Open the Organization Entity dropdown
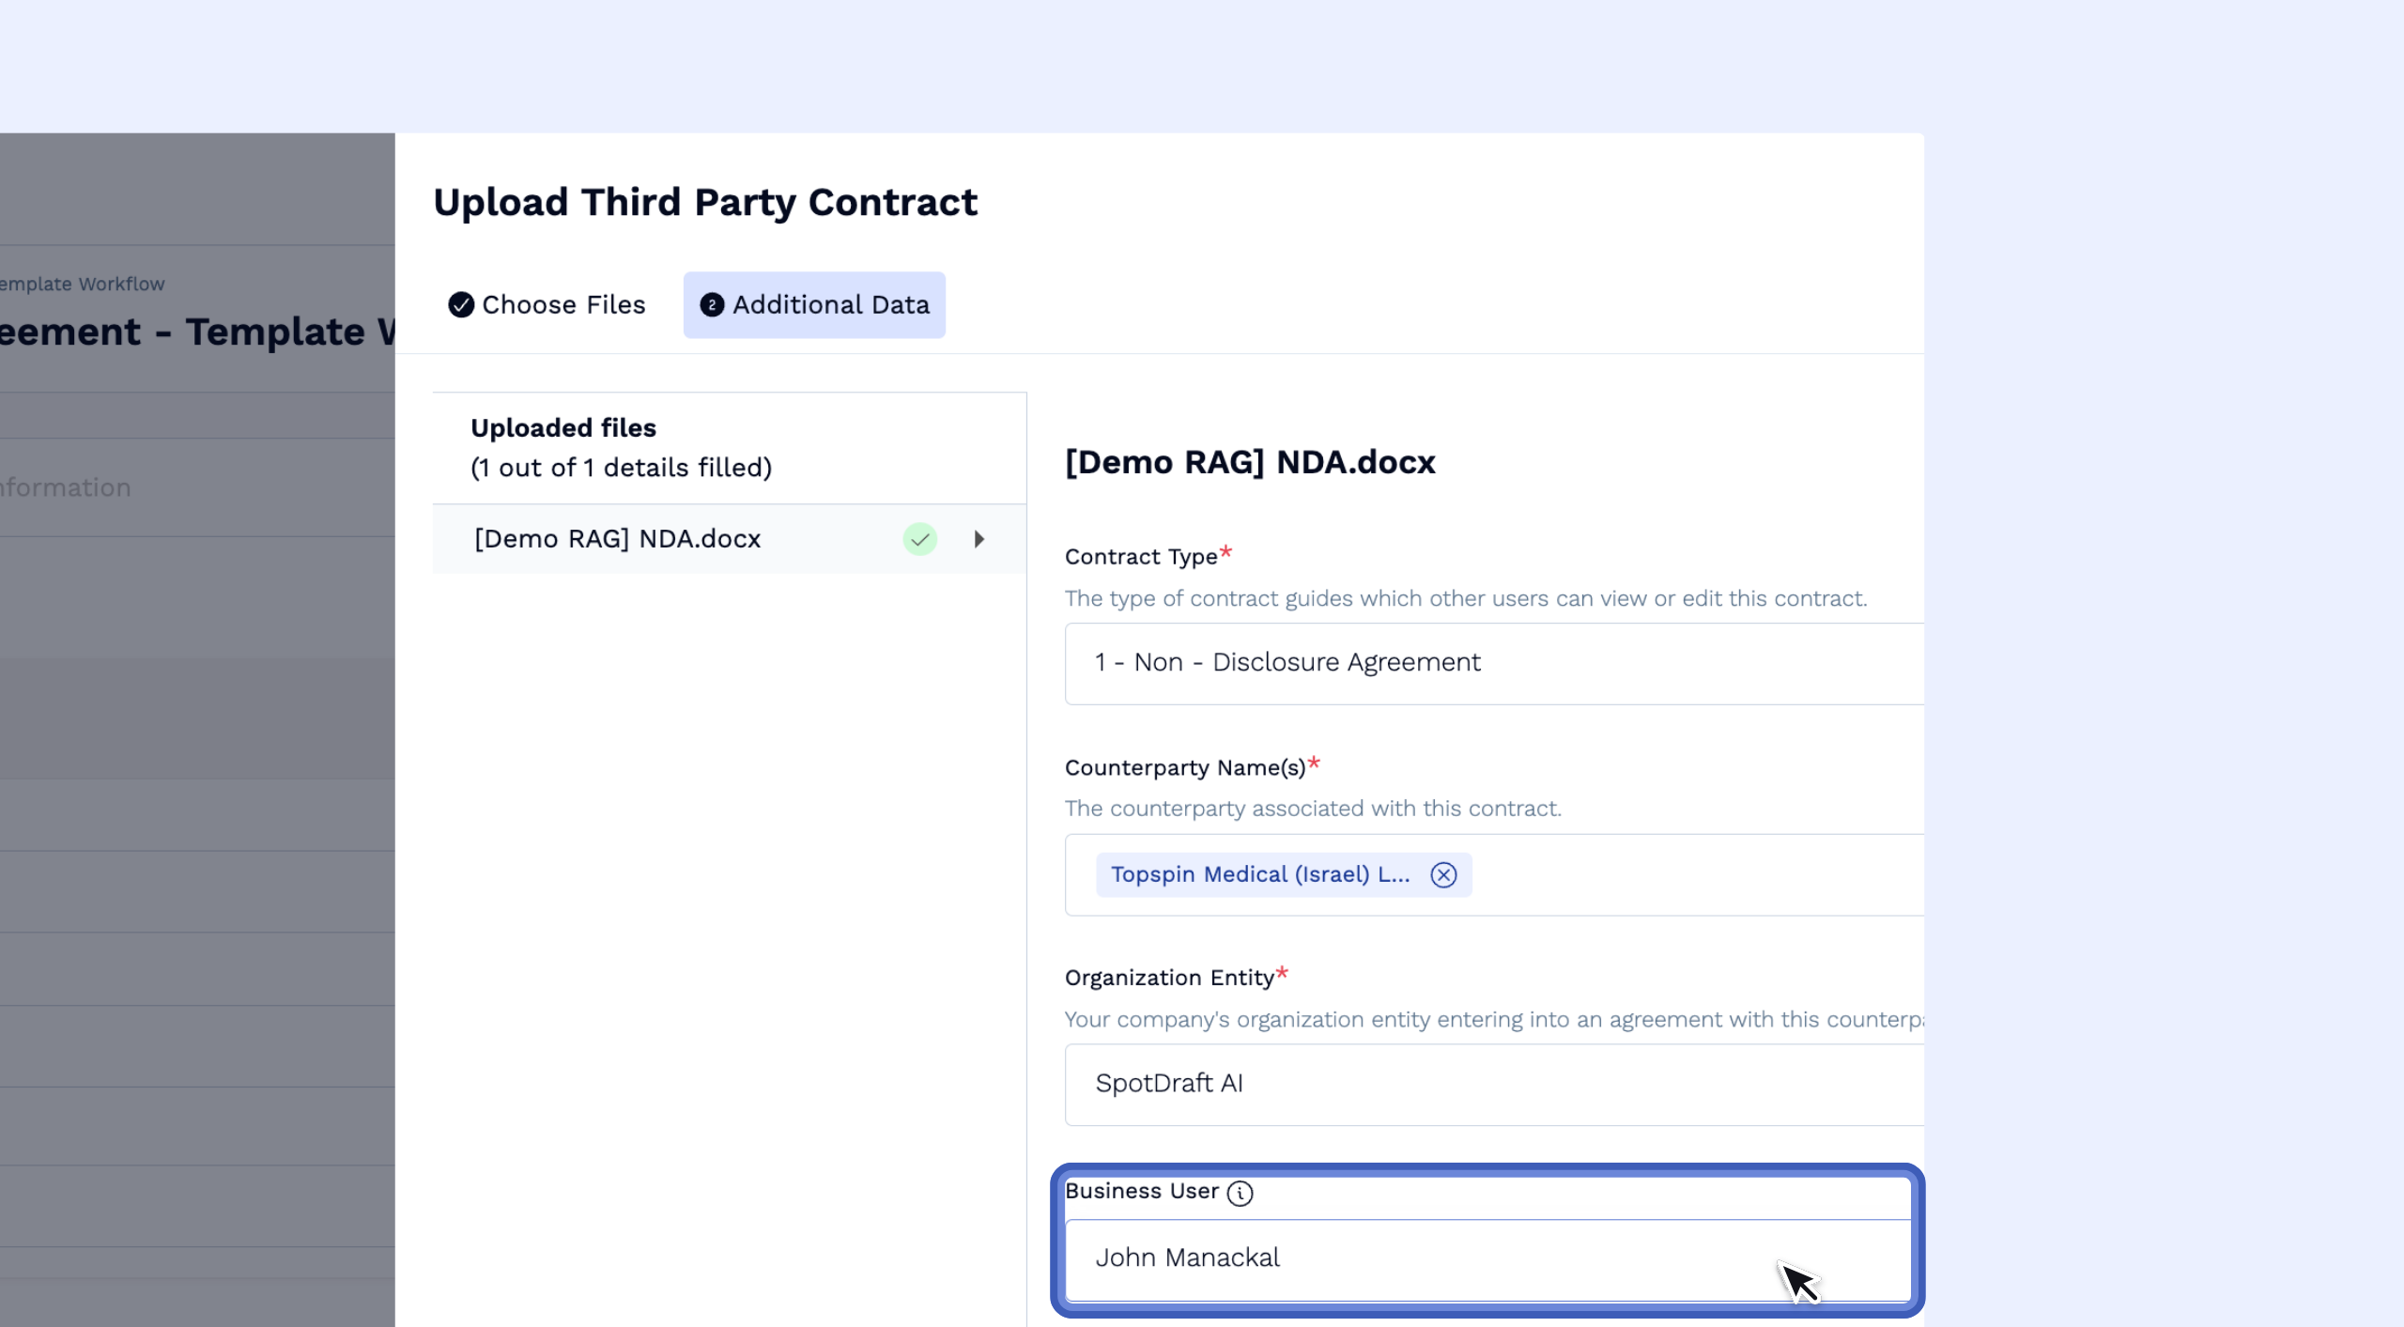The image size is (2404, 1327). tap(1493, 1084)
